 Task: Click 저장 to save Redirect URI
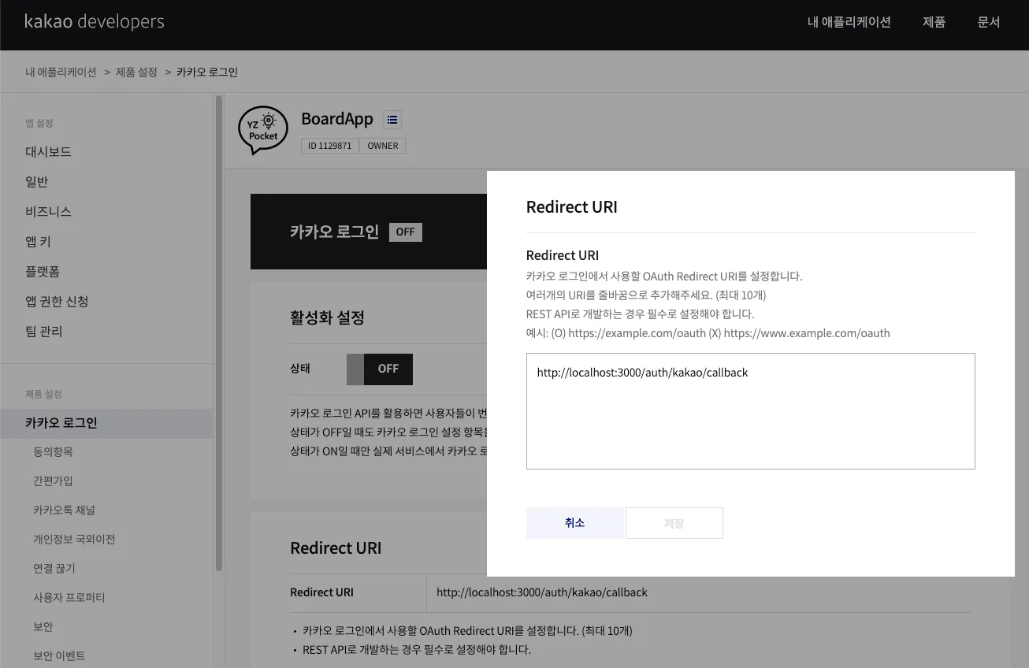click(674, 523)
